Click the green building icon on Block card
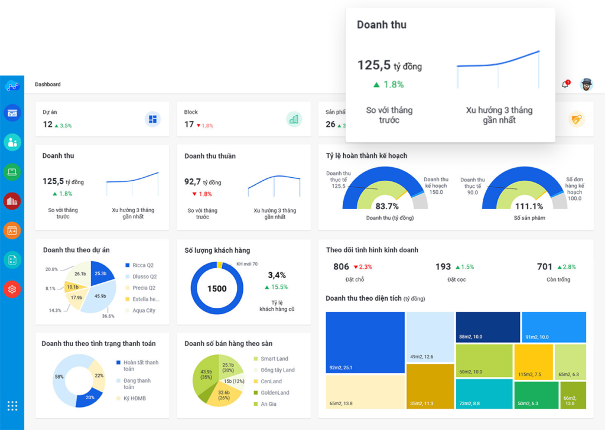This screenshot has height=430, width=605. [294, 119]
